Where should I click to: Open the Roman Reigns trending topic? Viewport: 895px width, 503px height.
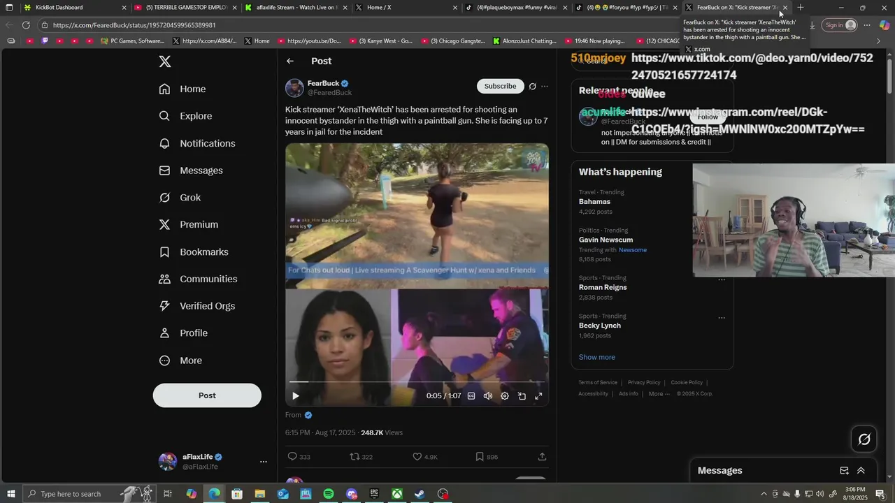(x=603, y=287)
